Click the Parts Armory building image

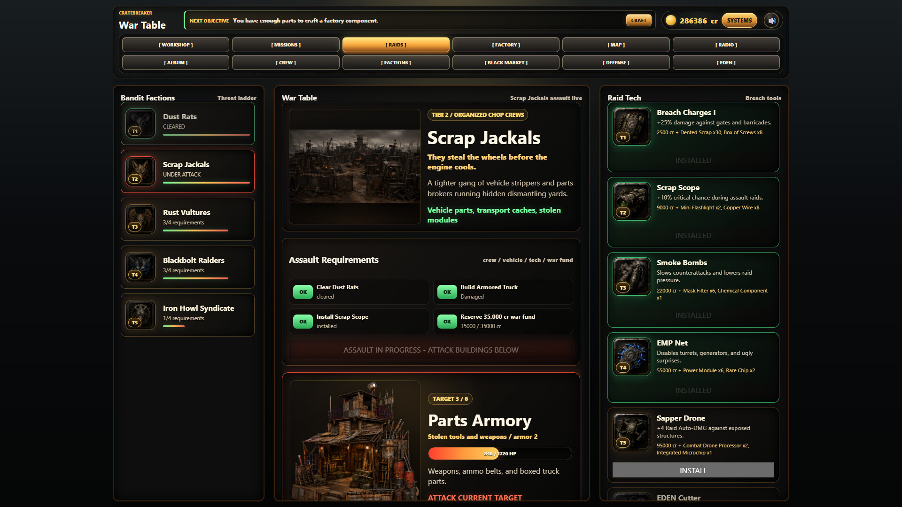click(x=355, y=441)
